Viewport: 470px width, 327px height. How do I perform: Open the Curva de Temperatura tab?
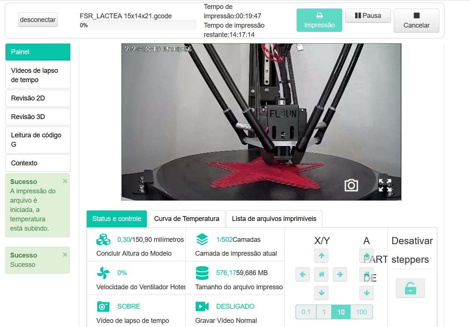pos(186,219)
